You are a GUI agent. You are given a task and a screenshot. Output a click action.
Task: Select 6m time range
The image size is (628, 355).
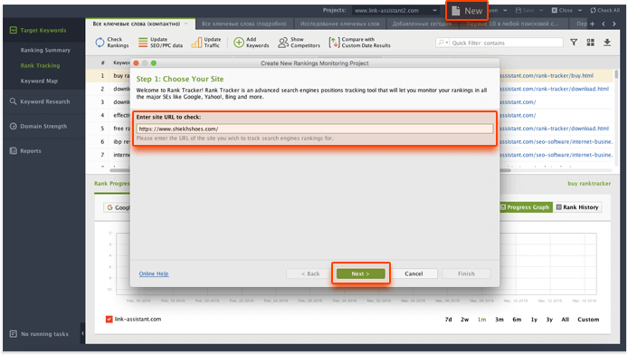tap(517, 320)
